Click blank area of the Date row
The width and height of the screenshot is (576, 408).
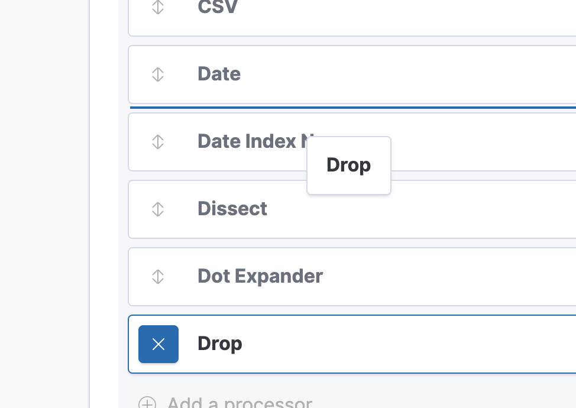tap(414, 75)
